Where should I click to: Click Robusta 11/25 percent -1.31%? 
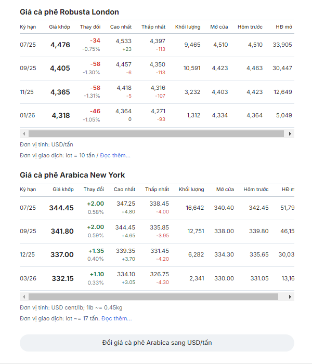pos(92,96)
